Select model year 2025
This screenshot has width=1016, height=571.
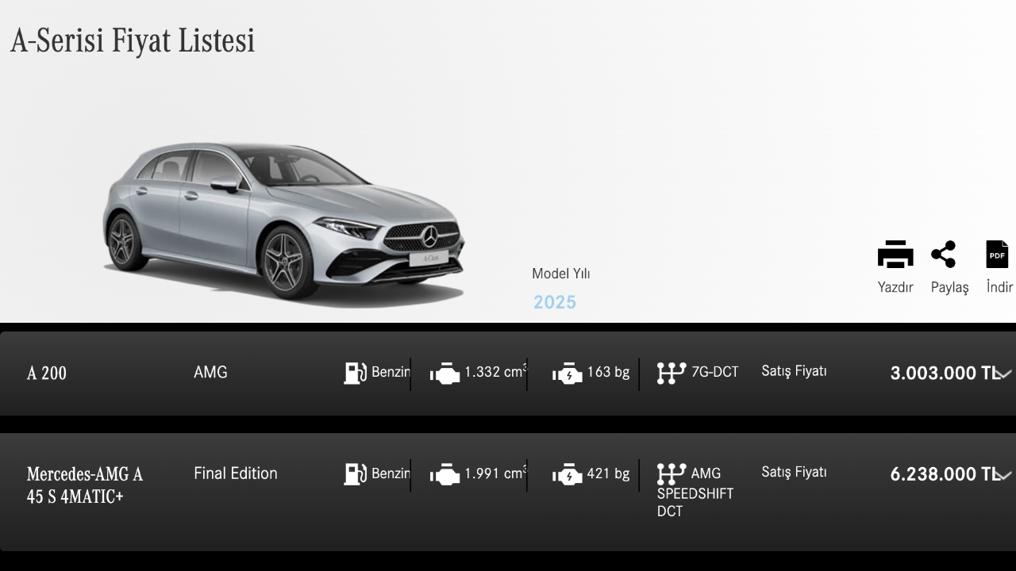555,302
